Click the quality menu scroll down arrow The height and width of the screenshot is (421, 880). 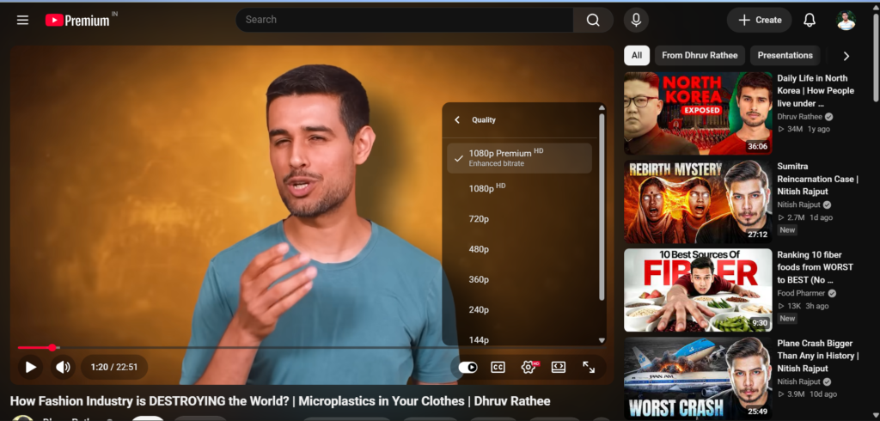(602, 340)
